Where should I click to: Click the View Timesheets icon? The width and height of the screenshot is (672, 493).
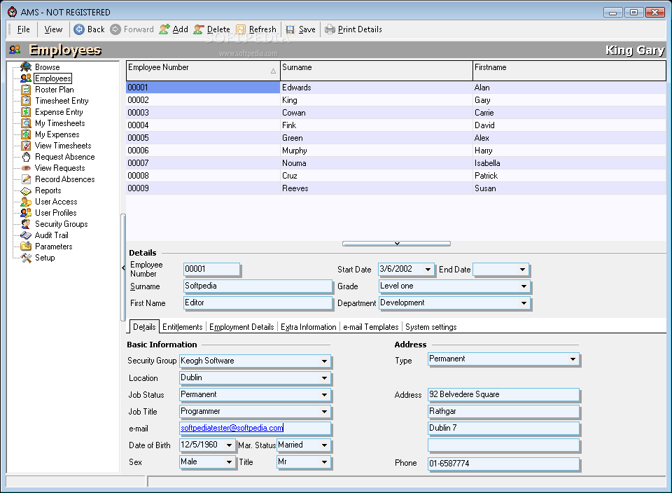(x=26, y=146)
